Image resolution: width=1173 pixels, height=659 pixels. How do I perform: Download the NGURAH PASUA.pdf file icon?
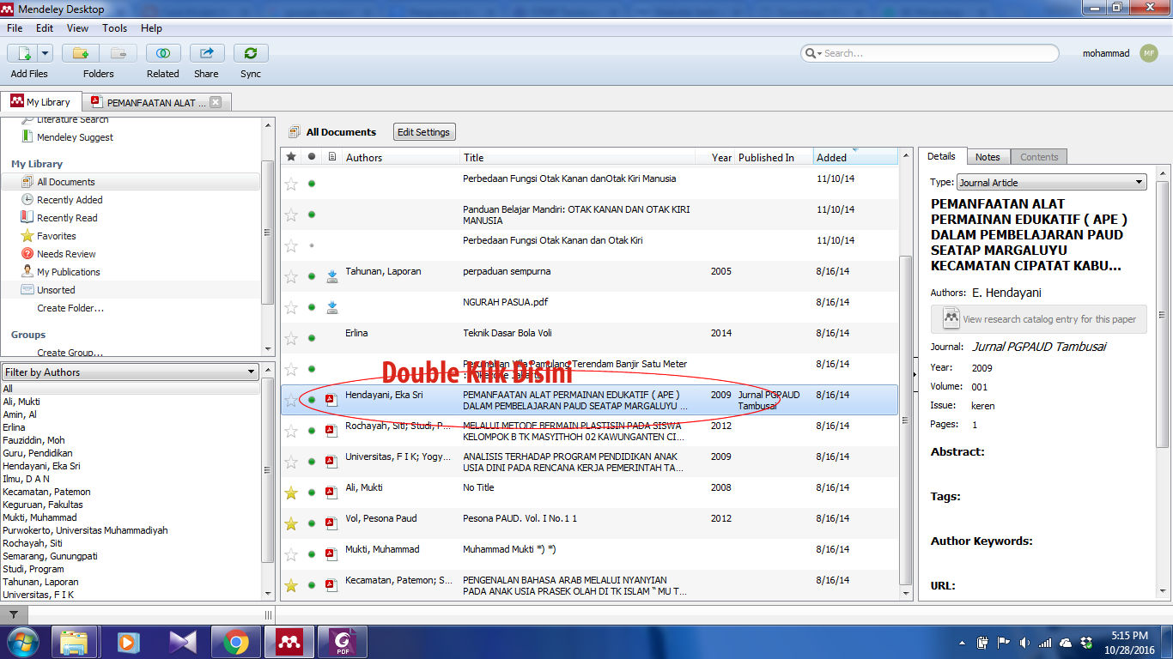pos(332,307)
